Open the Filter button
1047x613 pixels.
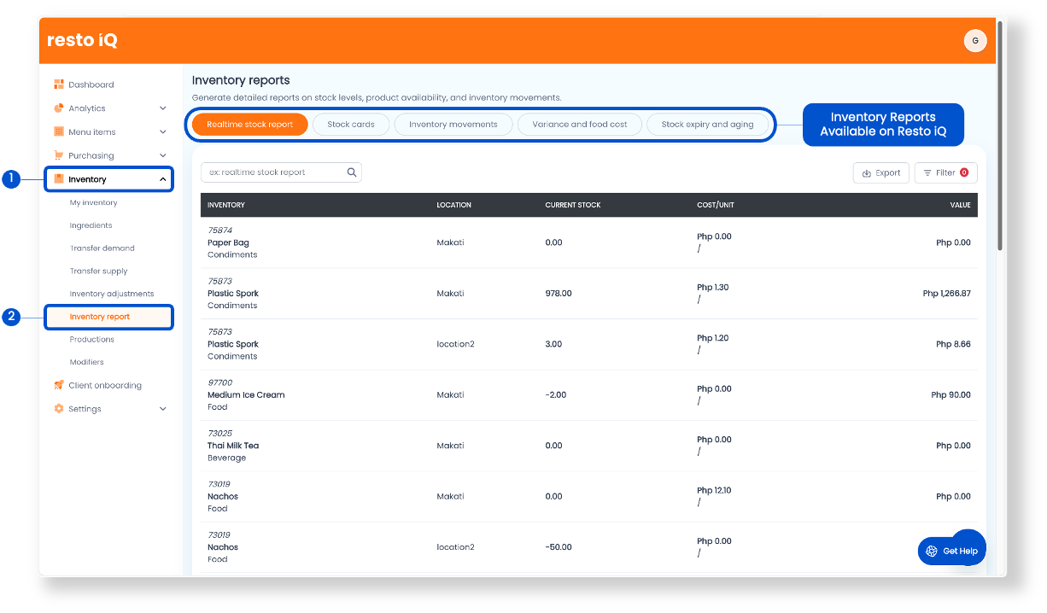click(x=946, y=172)
